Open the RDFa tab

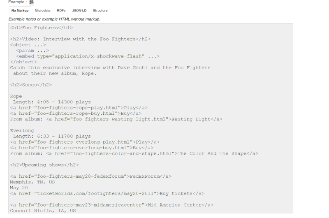pos(61,11)
